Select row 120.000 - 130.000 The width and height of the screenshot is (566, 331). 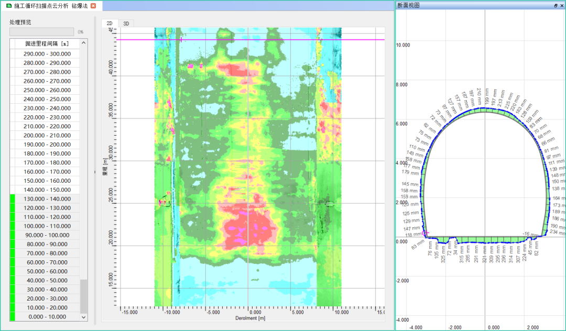(47, 208)
